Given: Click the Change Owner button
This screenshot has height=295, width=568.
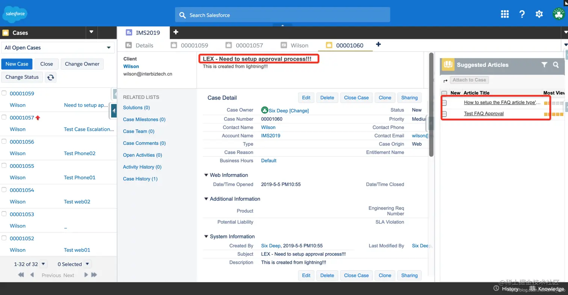Looking at the screenshot, I should pyautogui.click(x=82, y=64).
